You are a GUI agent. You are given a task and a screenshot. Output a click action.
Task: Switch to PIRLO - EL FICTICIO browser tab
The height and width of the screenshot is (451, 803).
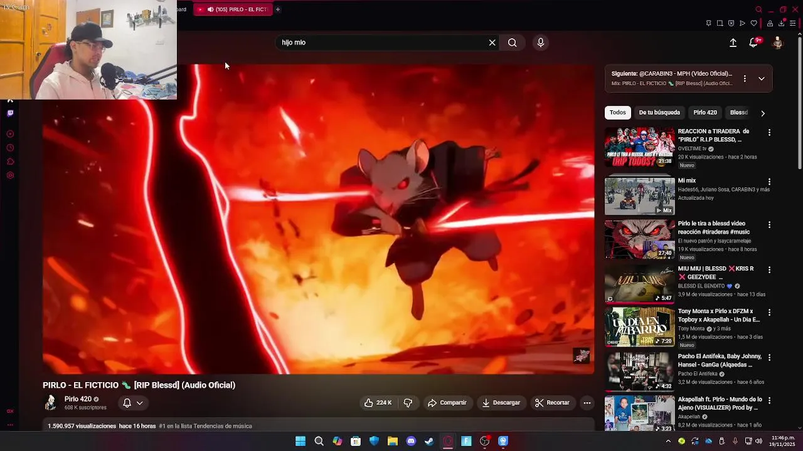[233, 9]
